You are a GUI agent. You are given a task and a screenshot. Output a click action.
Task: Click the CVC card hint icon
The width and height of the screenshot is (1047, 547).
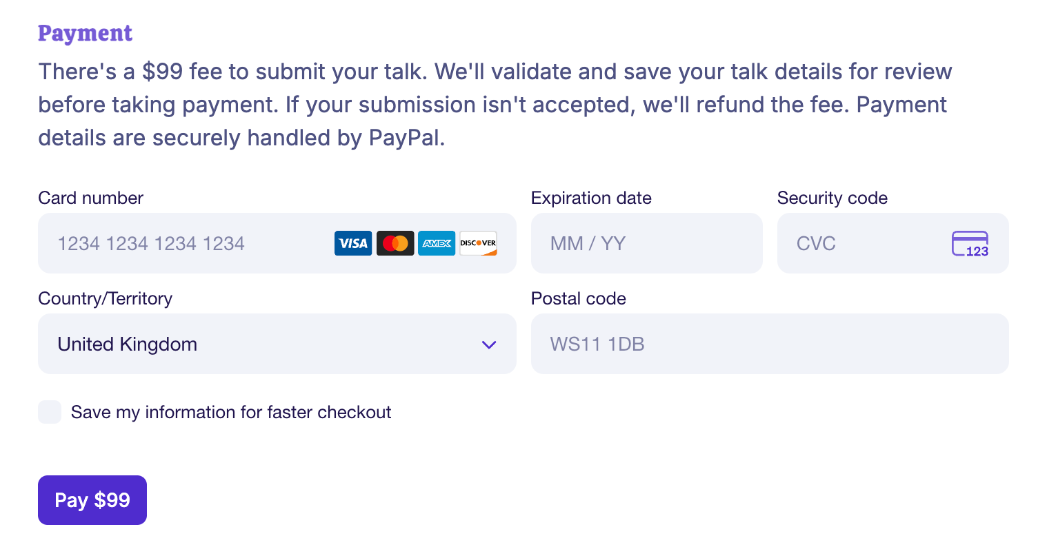point(970,244)
